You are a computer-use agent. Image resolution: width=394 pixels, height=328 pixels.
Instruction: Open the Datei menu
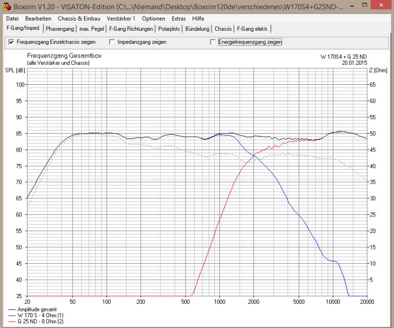pyautogui.click(x=12, y=19)
